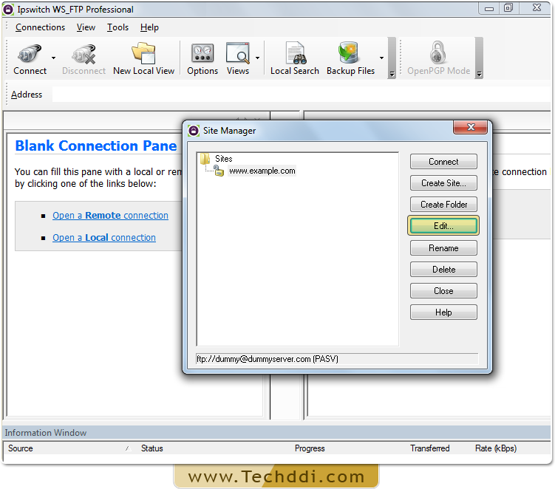Sort by Source column header

click(21, 448)
